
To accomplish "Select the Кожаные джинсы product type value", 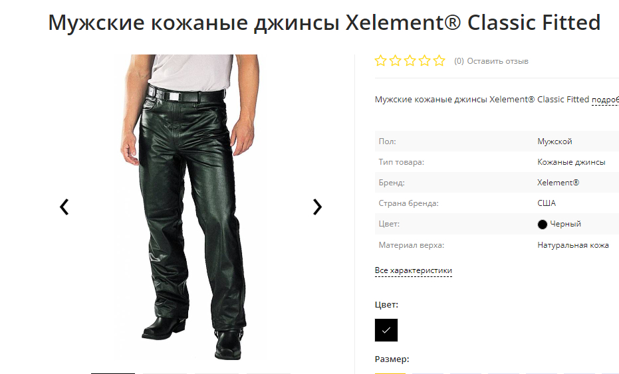I will [571, 162].
